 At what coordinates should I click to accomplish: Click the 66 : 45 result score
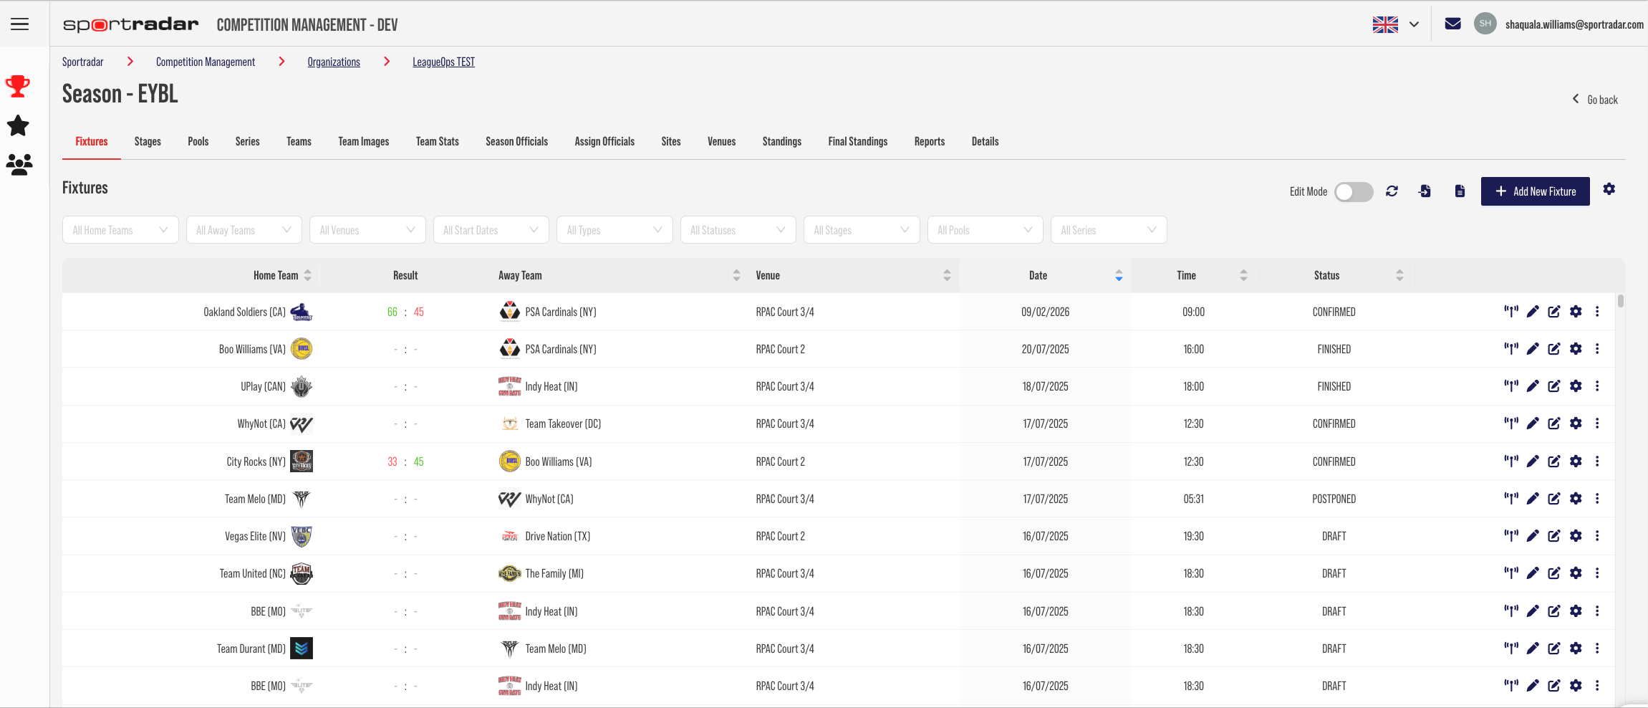point(405,312)
